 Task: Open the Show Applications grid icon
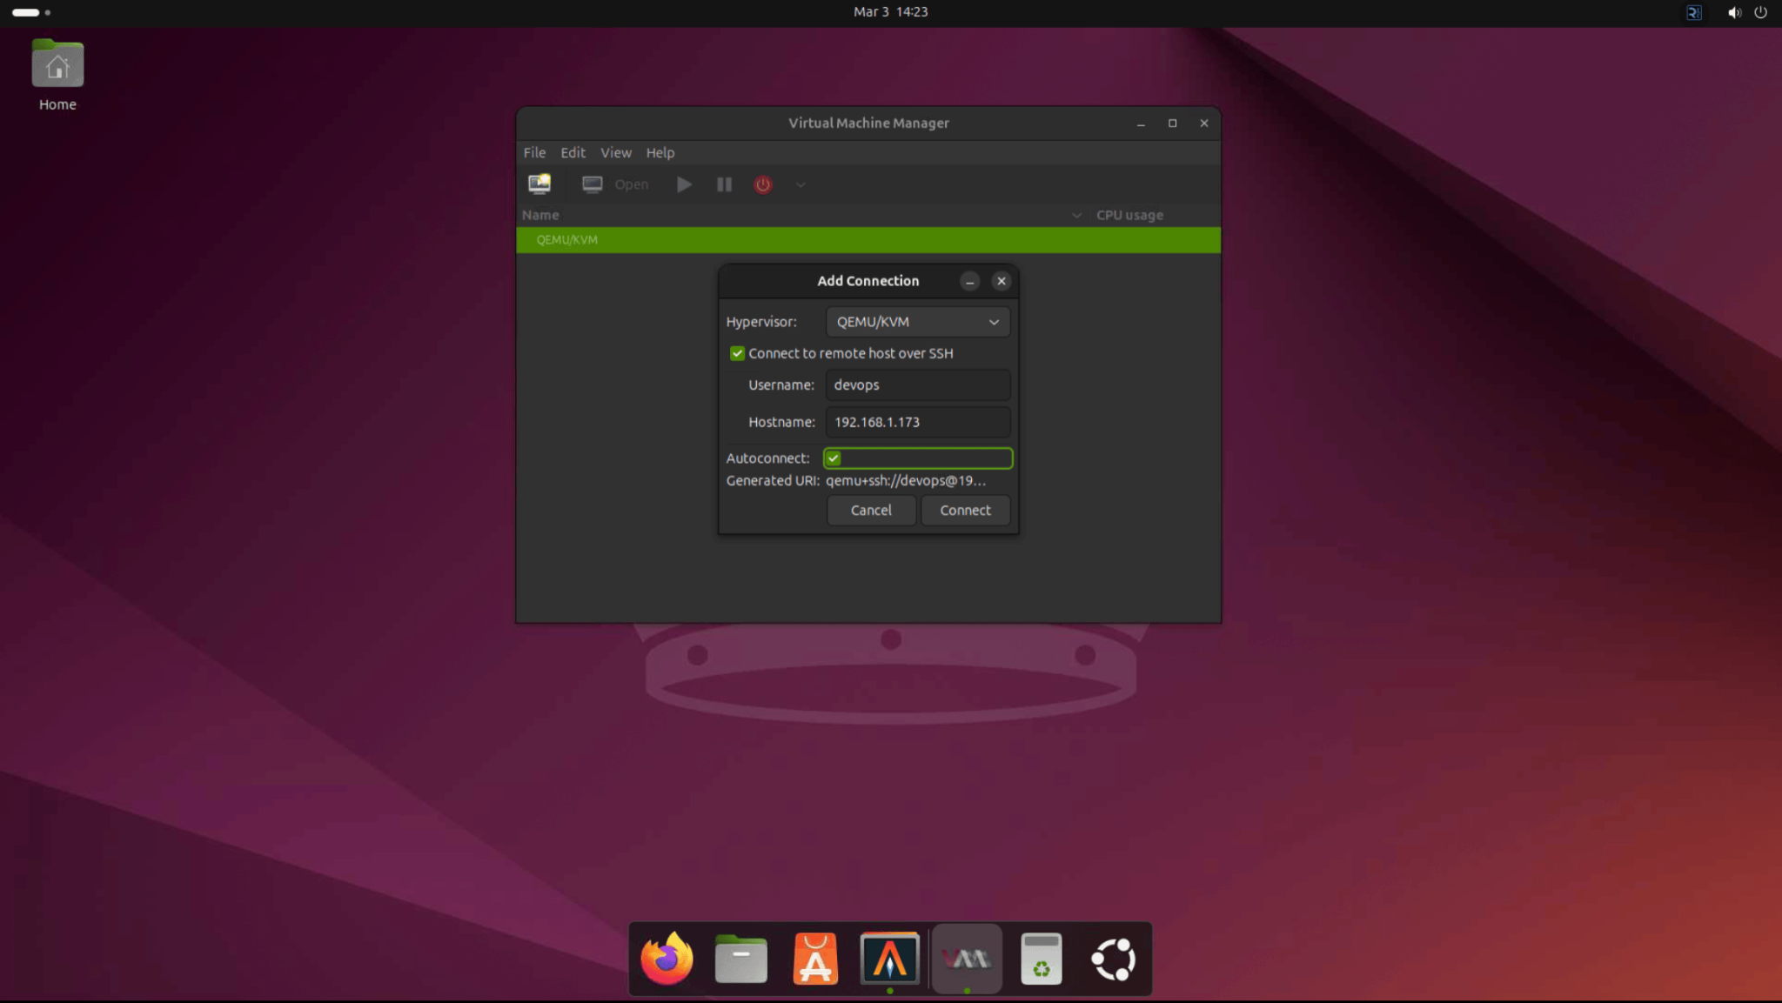pos(1115,958)
